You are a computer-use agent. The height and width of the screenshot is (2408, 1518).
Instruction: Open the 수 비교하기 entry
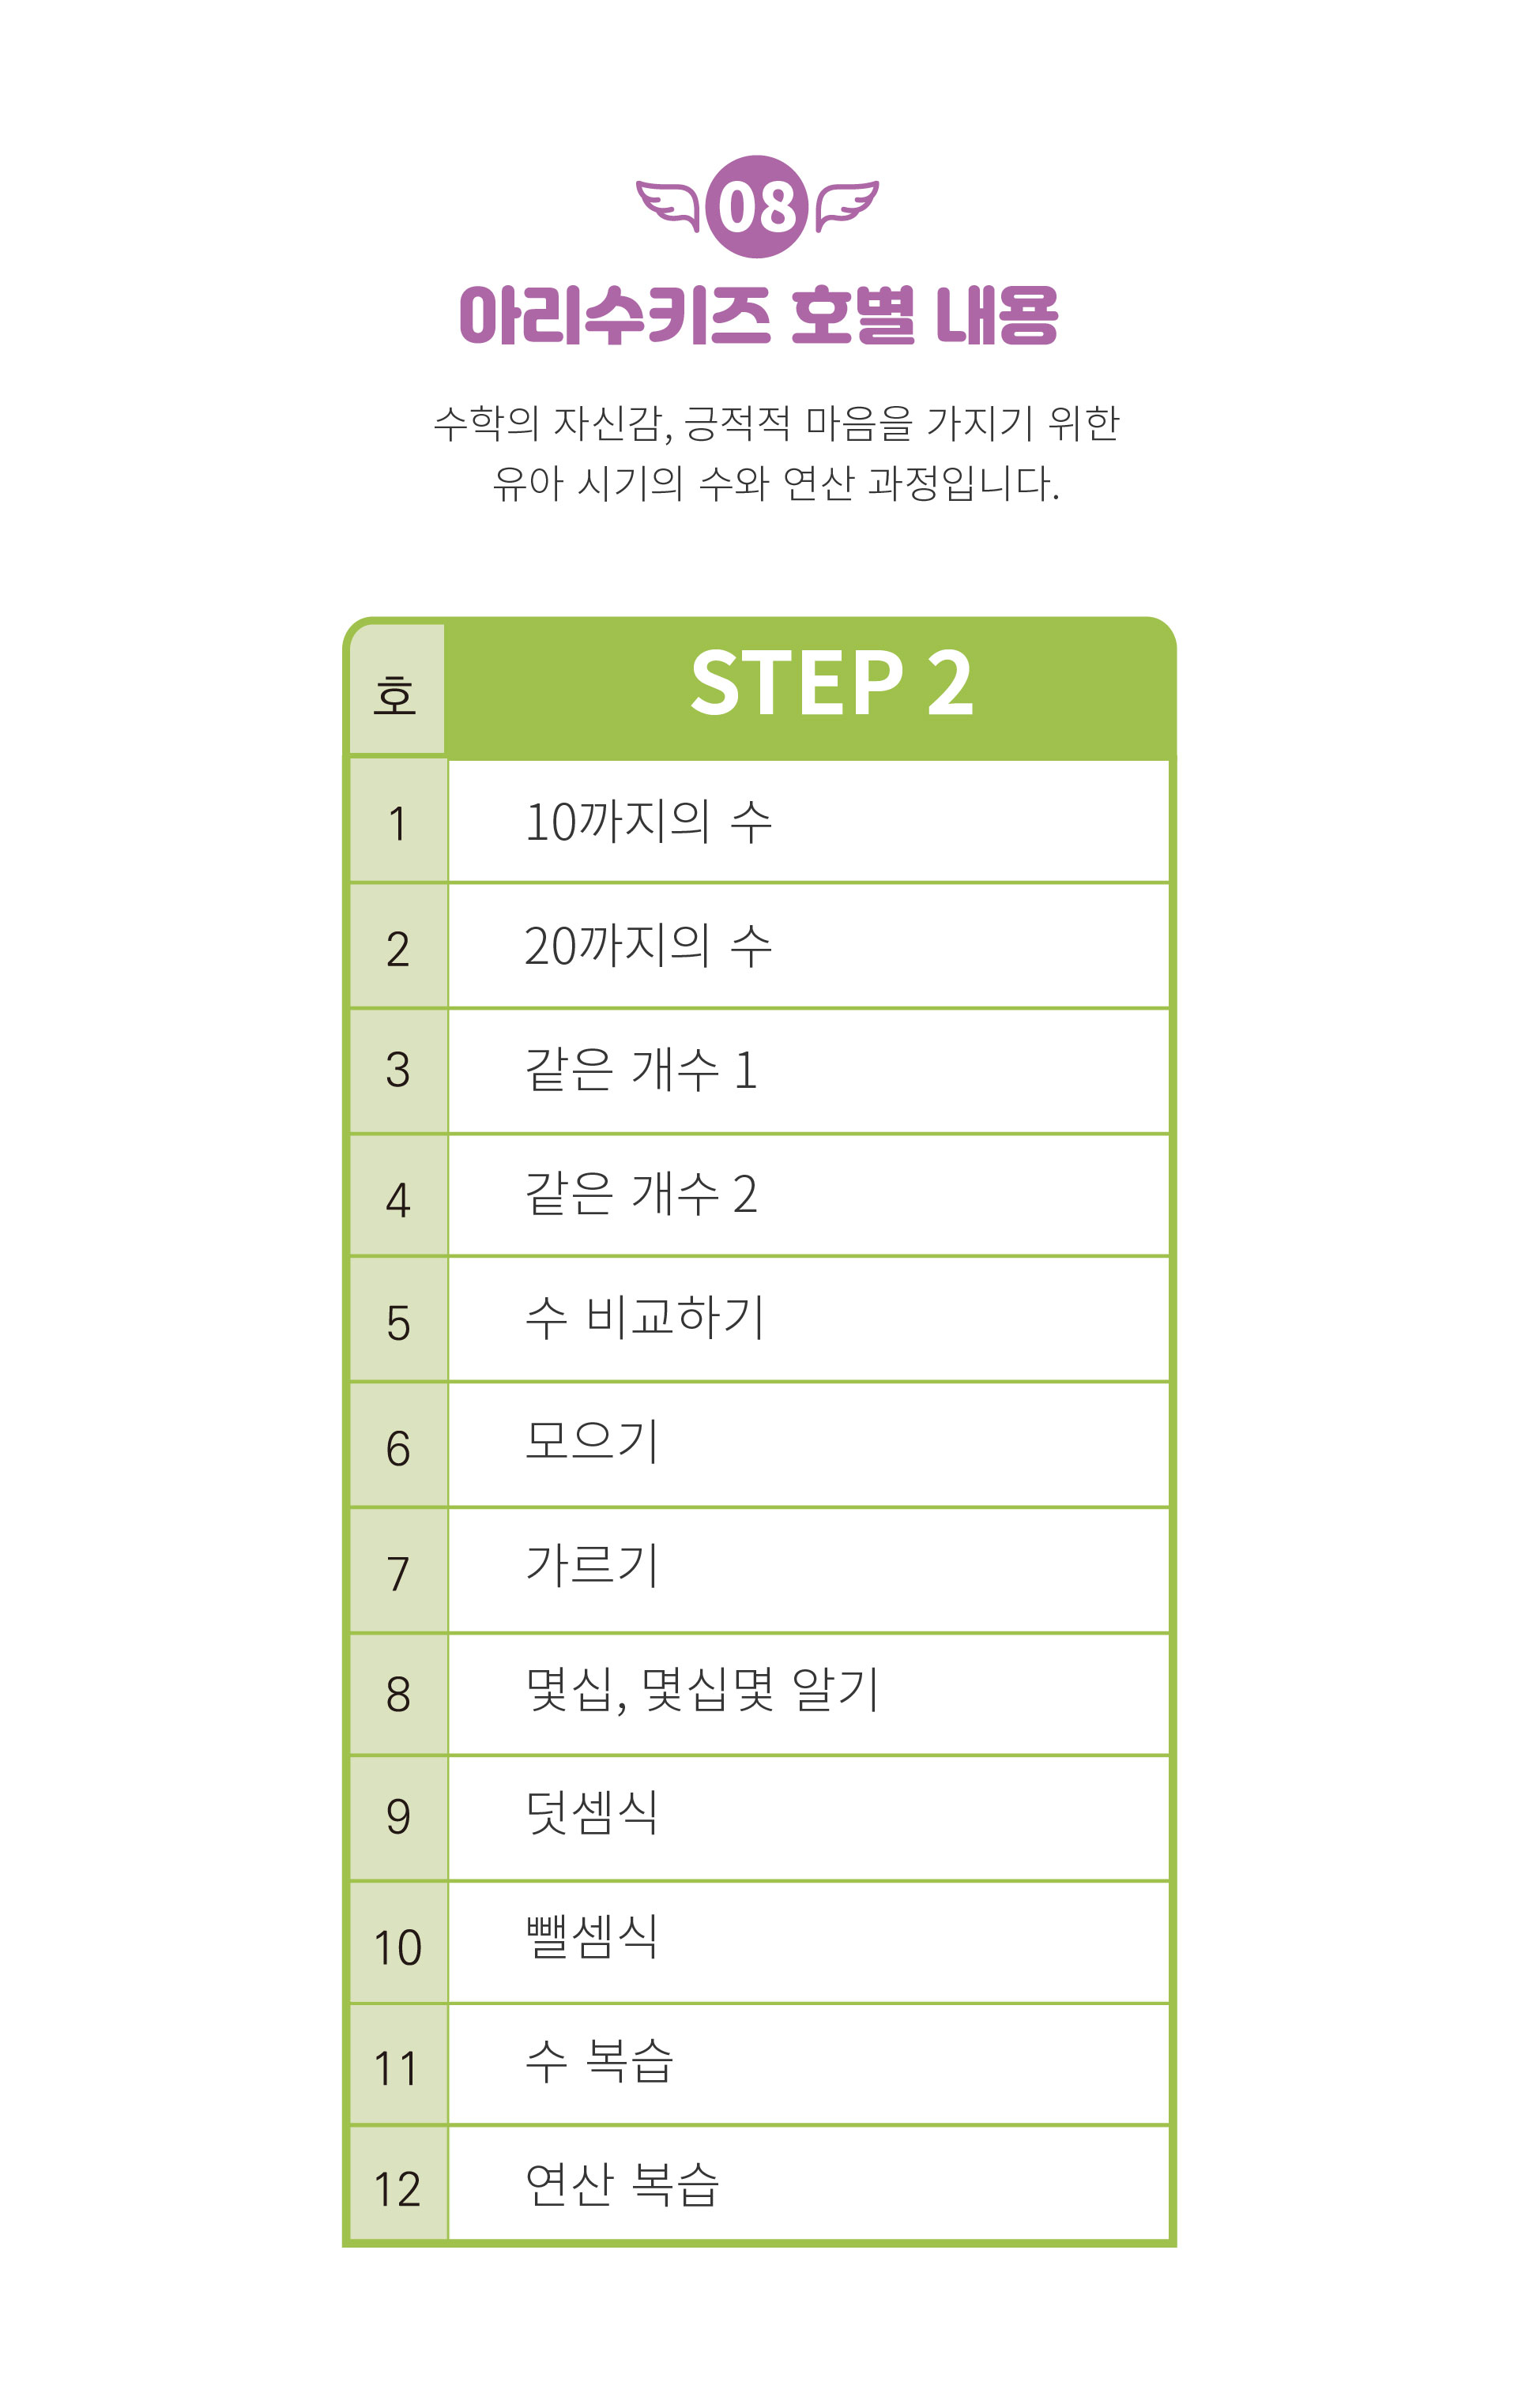645,1318
